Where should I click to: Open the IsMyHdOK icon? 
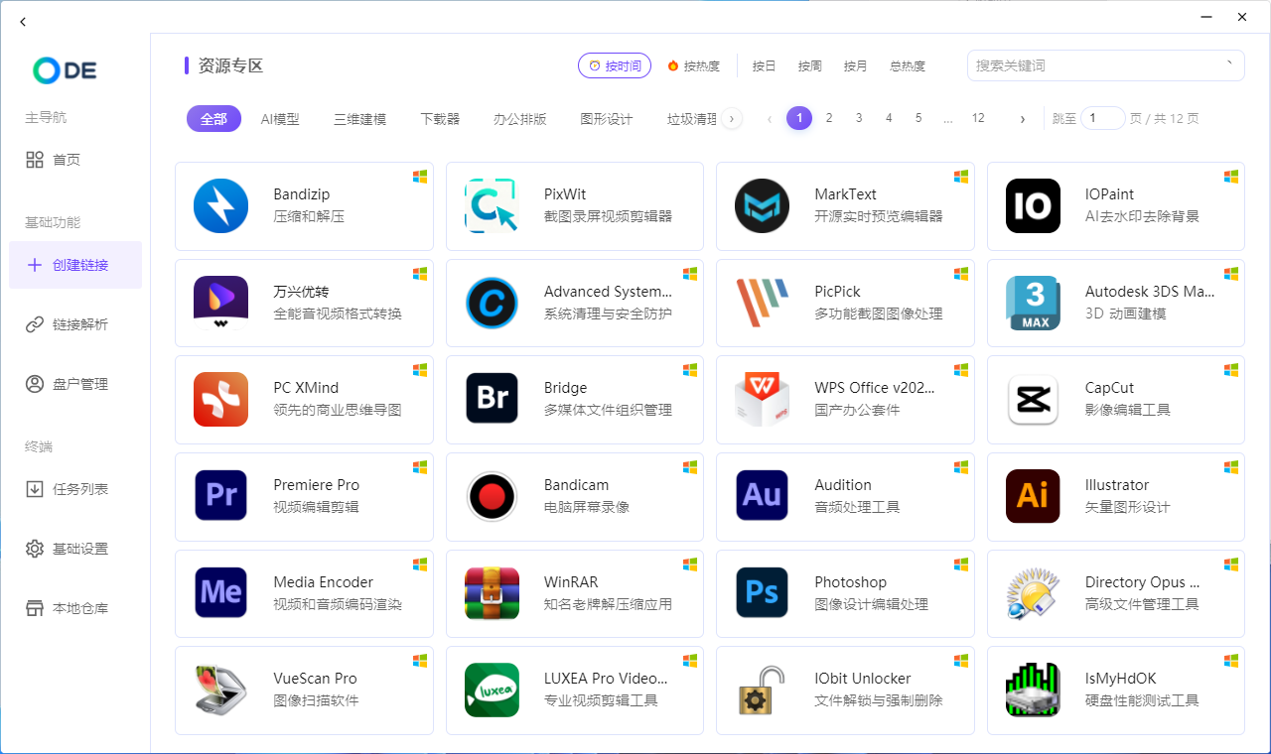tap(1033, 690)
